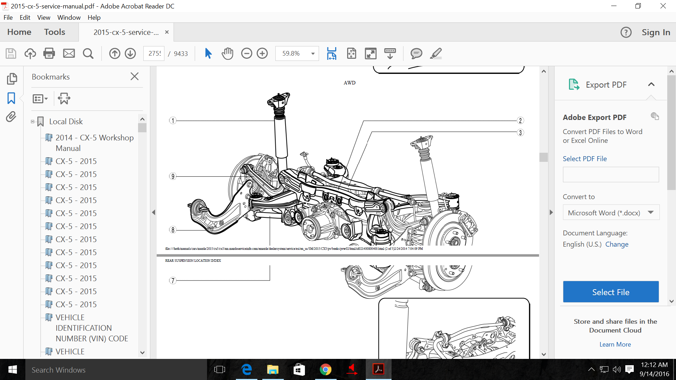The height and width of the screenshot is (380, 676).
Task: Switch to the Home tab
Action: tap(19, 32)
